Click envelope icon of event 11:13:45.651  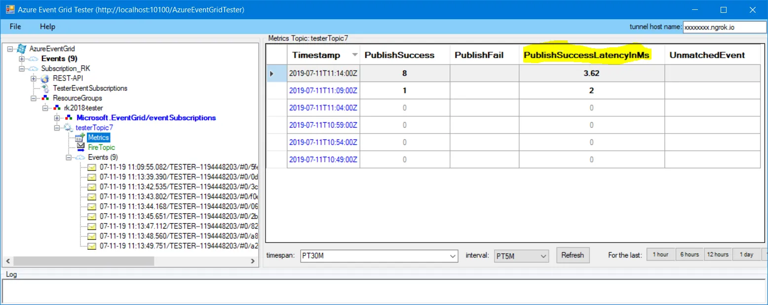(92, 216)
